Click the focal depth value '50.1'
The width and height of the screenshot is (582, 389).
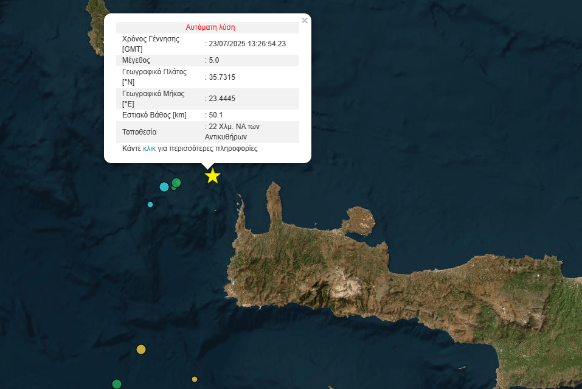[x=216, y=115]
